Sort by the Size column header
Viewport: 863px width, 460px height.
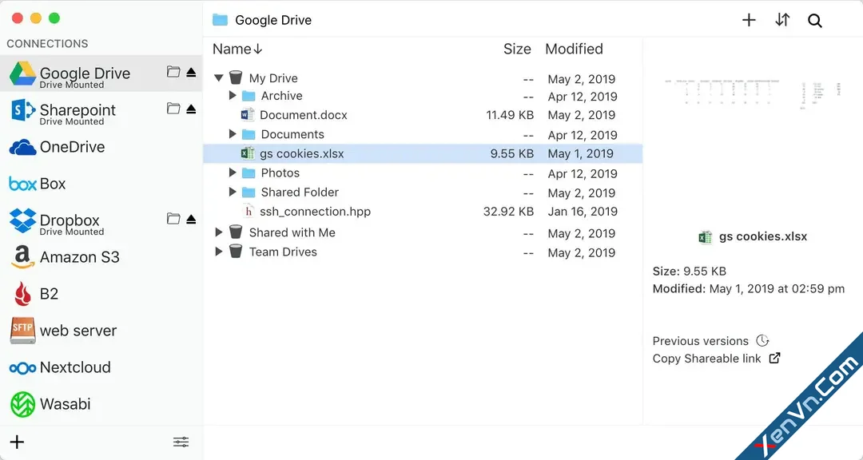[517, 49]
